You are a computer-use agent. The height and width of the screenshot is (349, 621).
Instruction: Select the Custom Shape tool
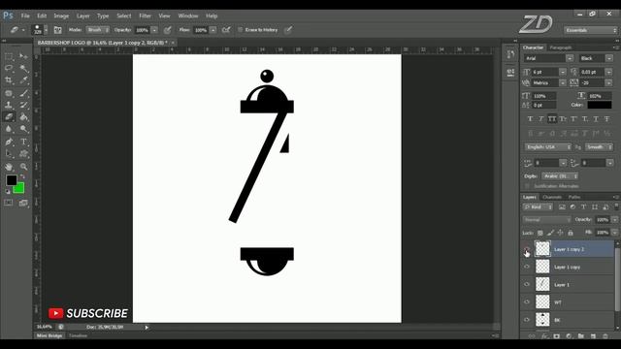click(x=23, y=154)
